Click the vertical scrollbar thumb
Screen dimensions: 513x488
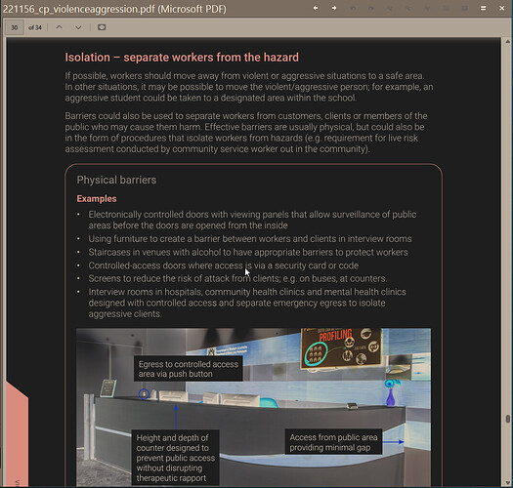coord(508,419)
